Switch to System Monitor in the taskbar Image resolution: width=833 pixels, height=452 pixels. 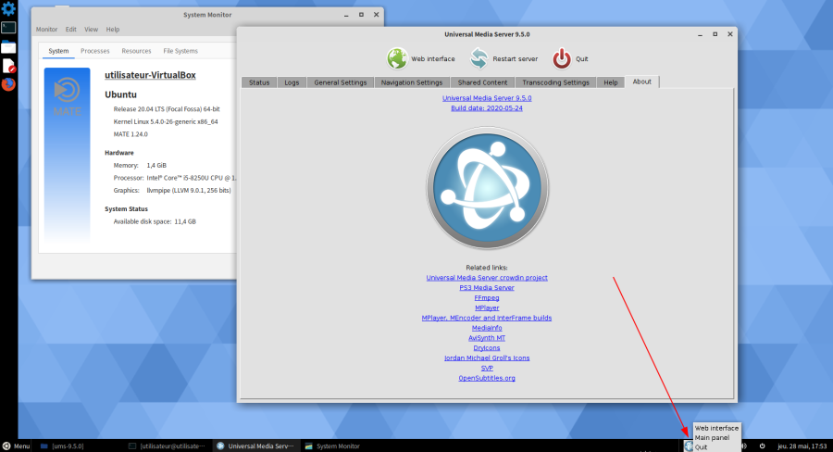[333, 446]
